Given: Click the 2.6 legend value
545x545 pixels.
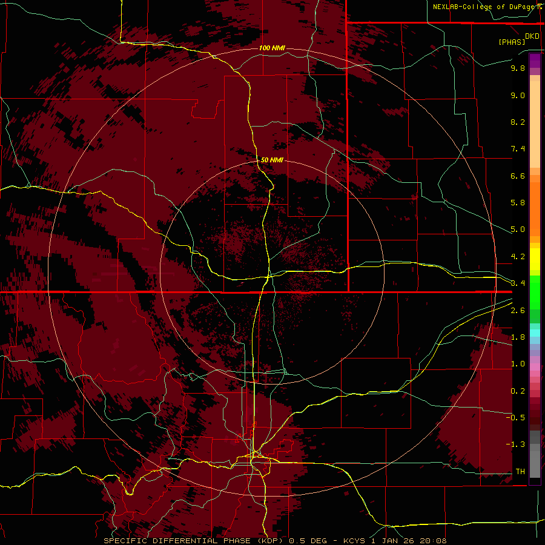Looking at the screenshot, I should click(518, 311).
